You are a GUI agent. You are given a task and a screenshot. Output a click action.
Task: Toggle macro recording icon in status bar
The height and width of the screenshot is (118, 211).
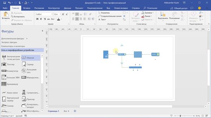coord(26,116)
